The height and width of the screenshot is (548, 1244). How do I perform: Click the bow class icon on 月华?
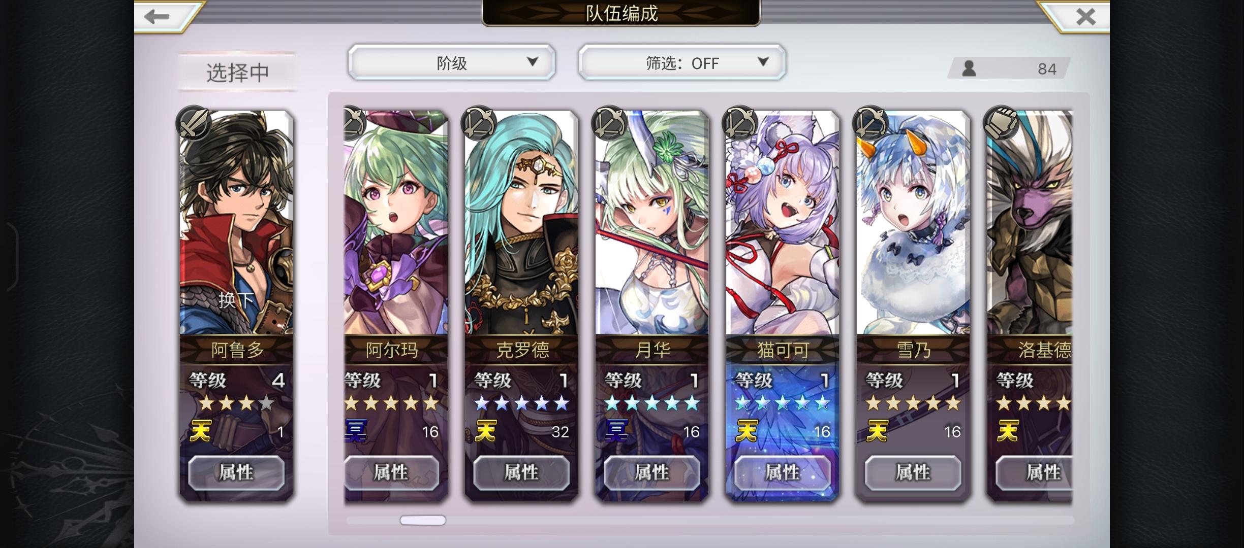(609, 123)
